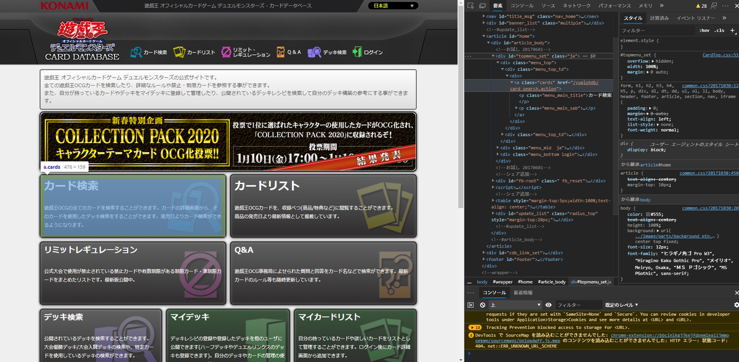This screenshot has width=739, height=362.
Task: Expand div id="banner_list" node
Action: [x=483, y=23]
